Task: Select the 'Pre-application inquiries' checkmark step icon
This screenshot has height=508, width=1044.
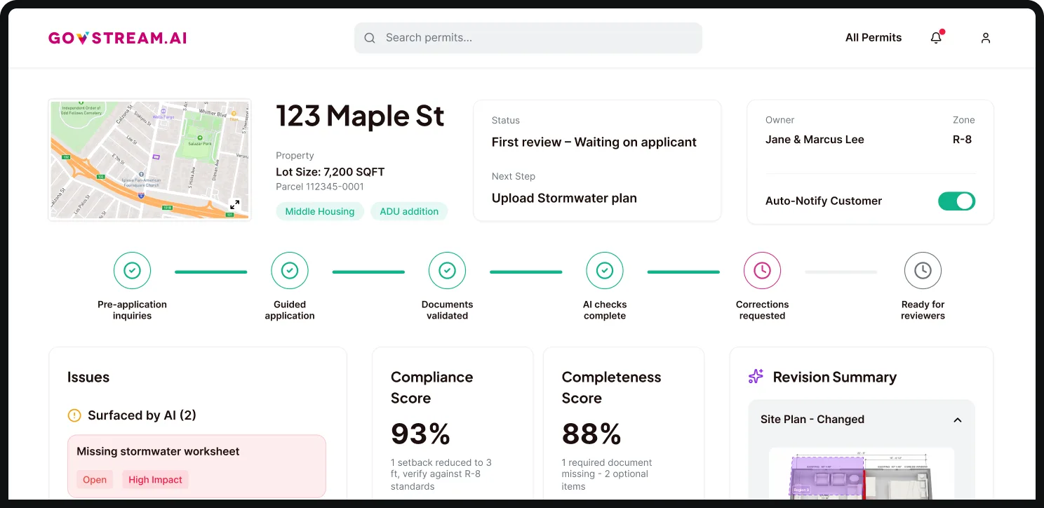Action: pos(132,270)
